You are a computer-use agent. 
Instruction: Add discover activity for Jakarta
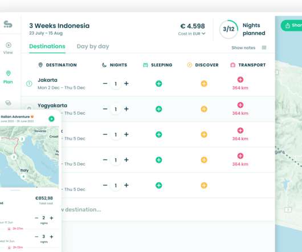[204, 84]
